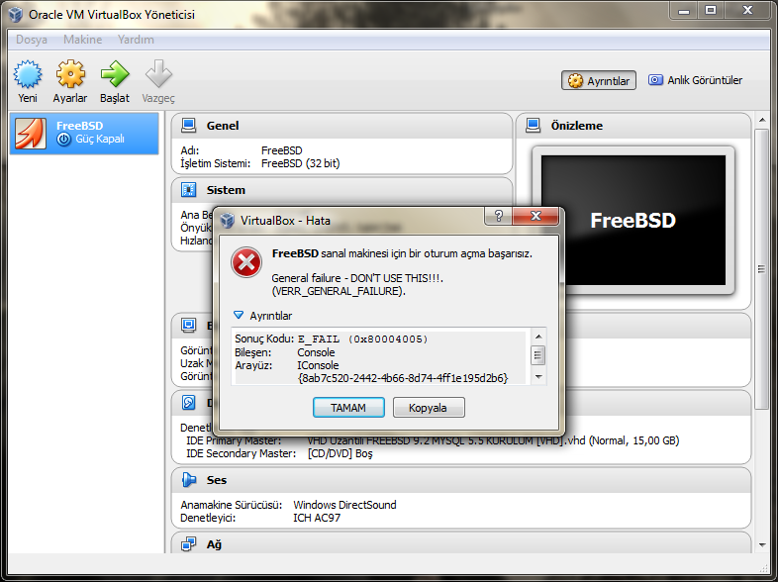Image resolution: width=778 pixels, height=582 pixels.
Task: Click the Sistem section chip icon
Action: [188, 190]
